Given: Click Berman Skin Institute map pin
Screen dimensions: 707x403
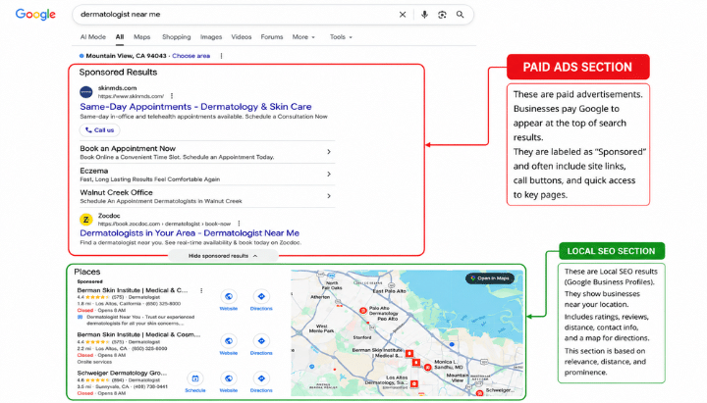Looking at the screenshot, I should tap(408, 353).
